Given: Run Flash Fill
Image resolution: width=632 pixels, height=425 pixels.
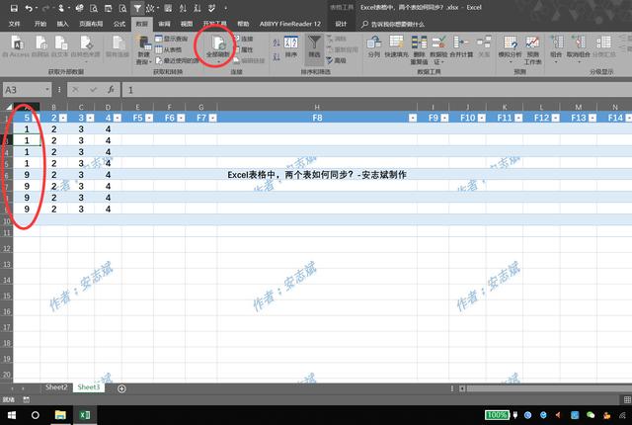Looking at the screenshot, I should pos(396,46).
